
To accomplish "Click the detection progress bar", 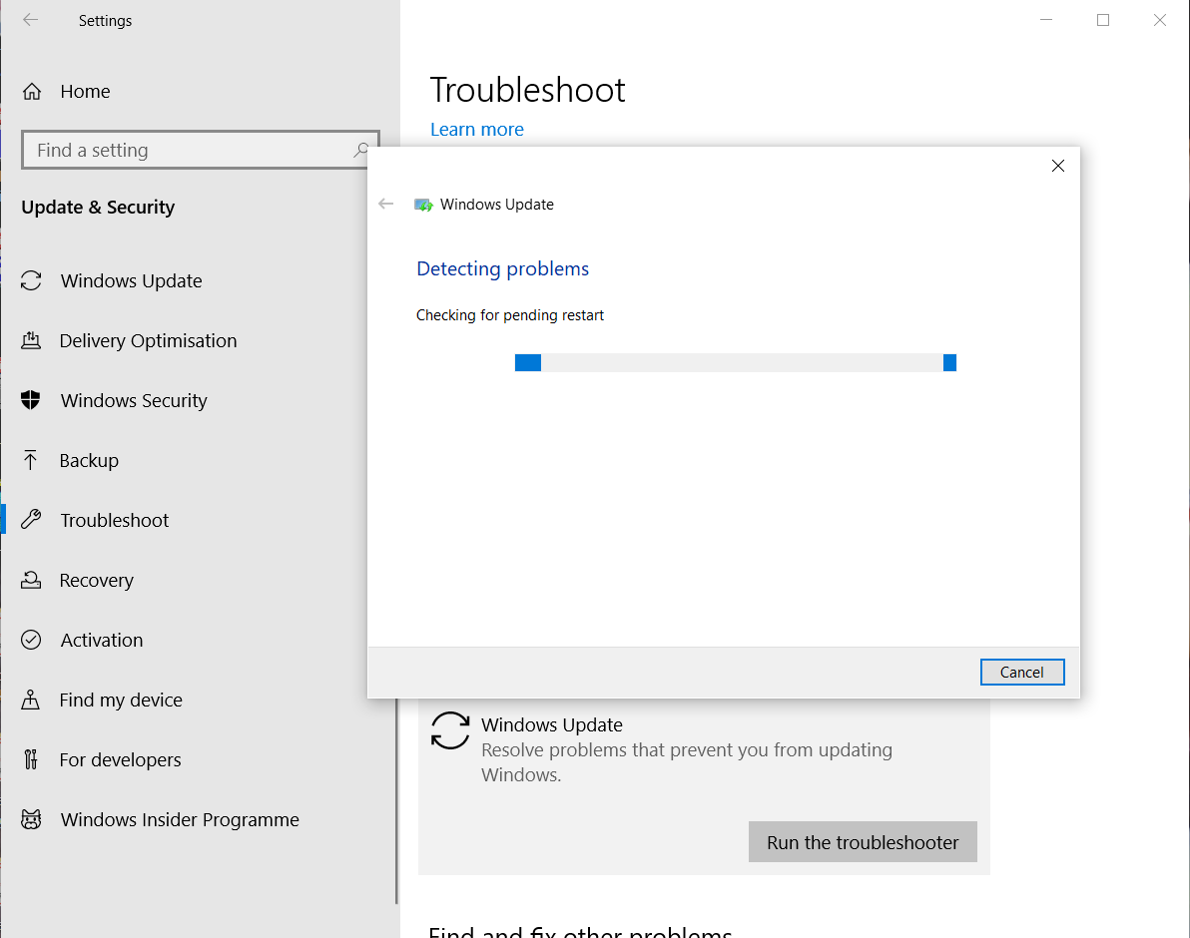I will pos(736,362).
